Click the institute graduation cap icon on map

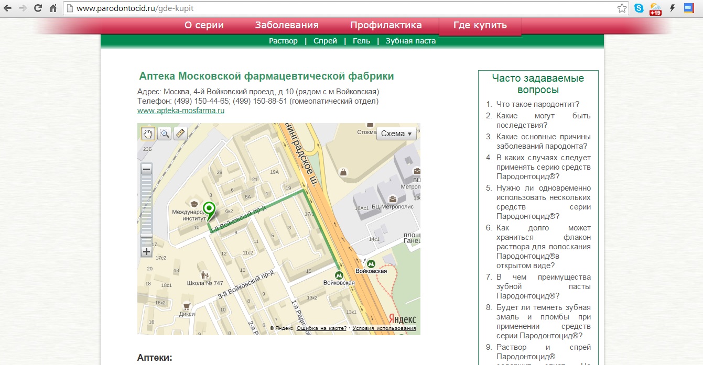[193, 204]
